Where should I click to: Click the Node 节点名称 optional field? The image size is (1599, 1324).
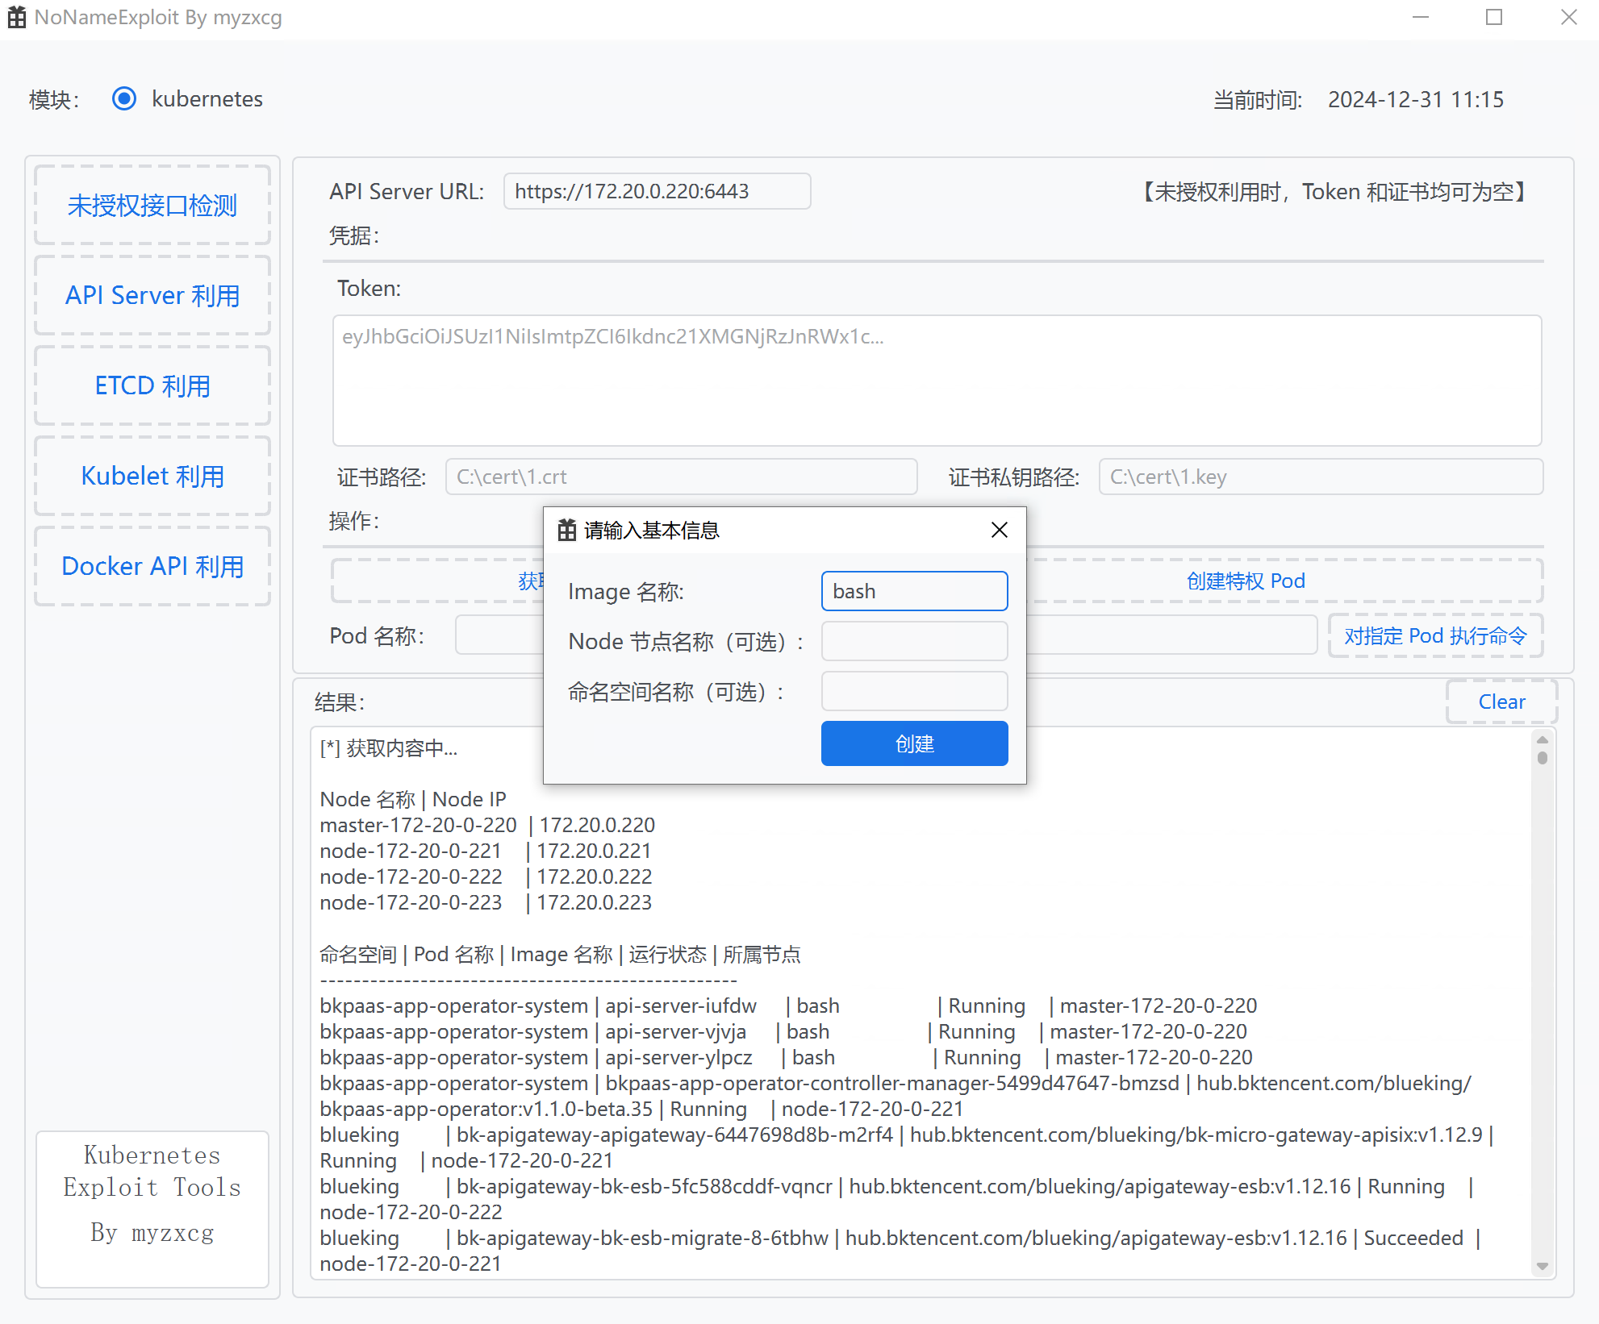tap(914, 641)
